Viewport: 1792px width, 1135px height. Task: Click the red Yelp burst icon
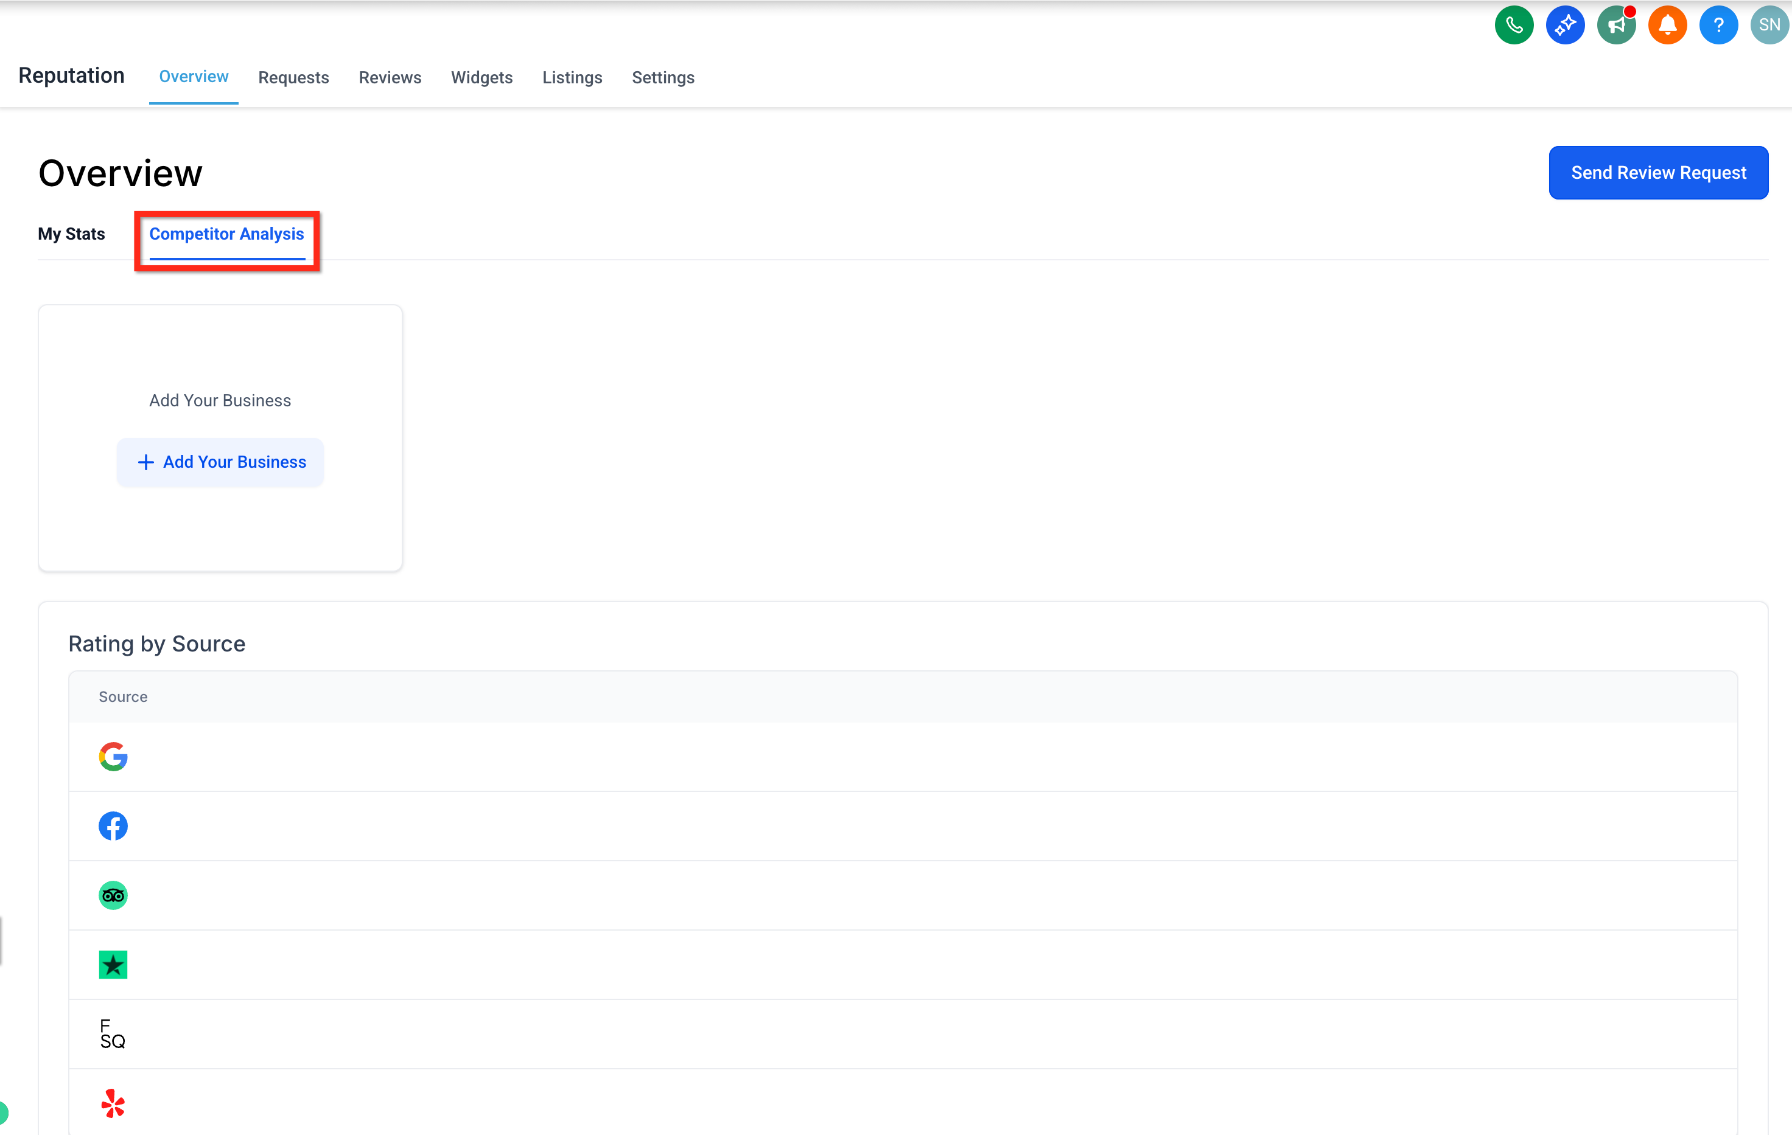[113, 1103]
